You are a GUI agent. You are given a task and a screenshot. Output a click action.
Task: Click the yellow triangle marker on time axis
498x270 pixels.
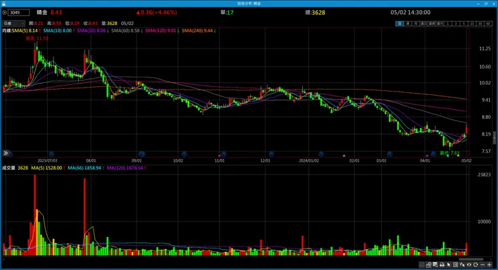(x=458, y=156)
